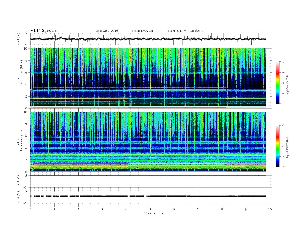
Task: Click time axis tick label 8
Action: 222,209
